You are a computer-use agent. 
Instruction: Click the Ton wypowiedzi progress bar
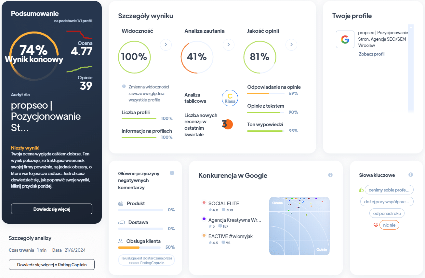(x=266, y=131)
